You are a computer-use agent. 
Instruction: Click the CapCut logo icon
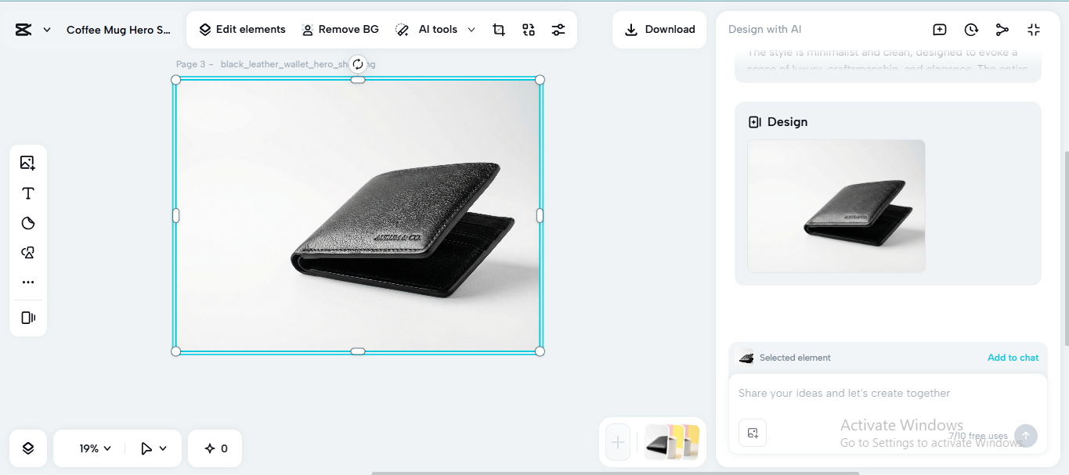tap(23, 30)
